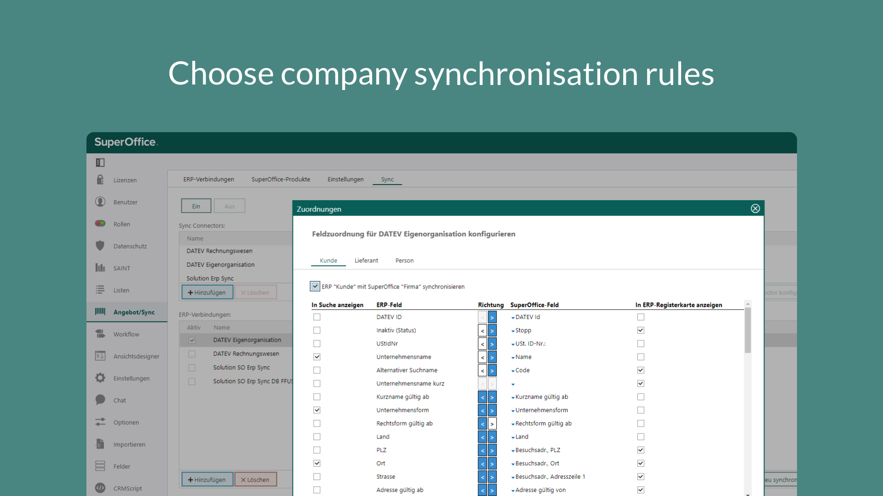883x496 pixels.
Task: Open Optionen sliders icon
Action: coord(100,422)
